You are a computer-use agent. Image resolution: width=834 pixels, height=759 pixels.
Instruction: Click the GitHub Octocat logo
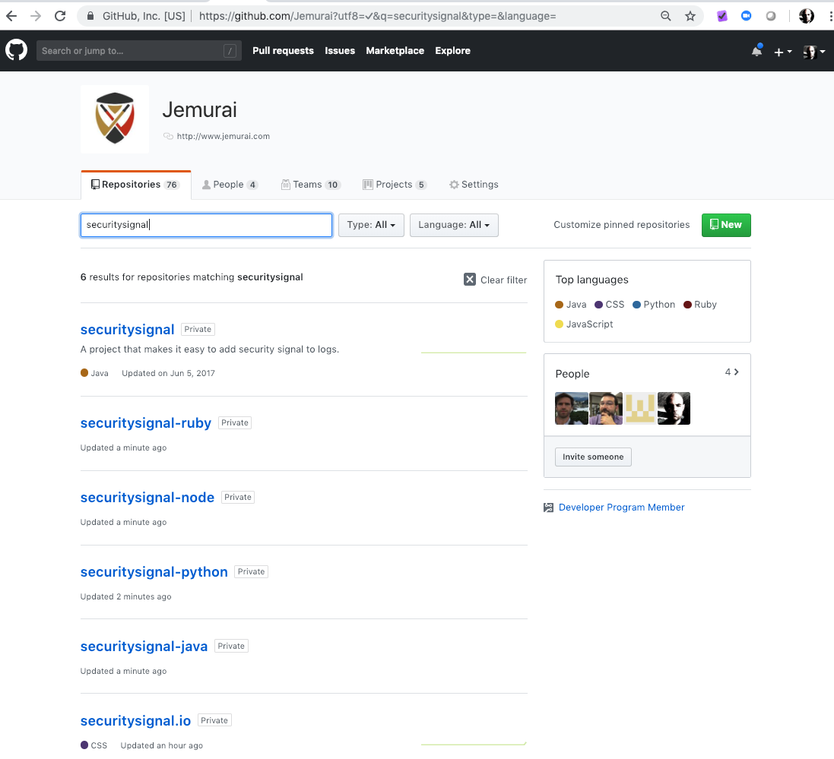[x=17, y=50]
